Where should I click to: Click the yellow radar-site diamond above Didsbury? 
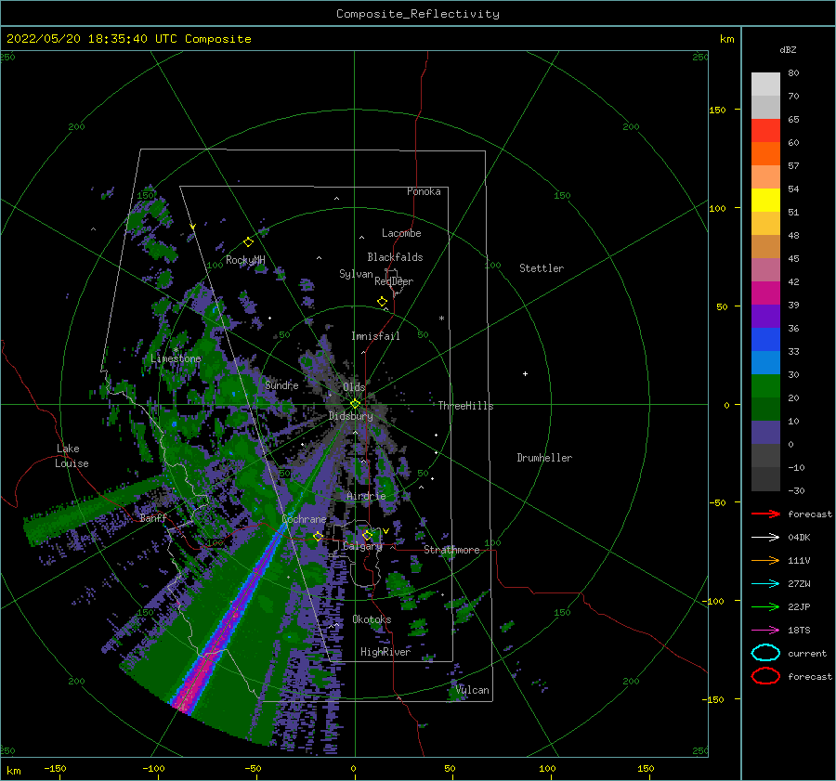pos(356,404)
